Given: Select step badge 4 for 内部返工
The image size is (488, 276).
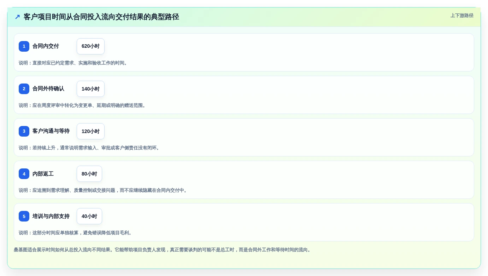Looking at the screenshot, I should coord(24,174).
